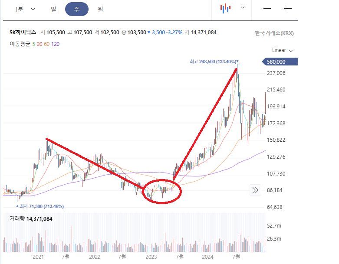339x264 pixels.
Task: Zoom out with the minus icon
Action: (267, 9)
